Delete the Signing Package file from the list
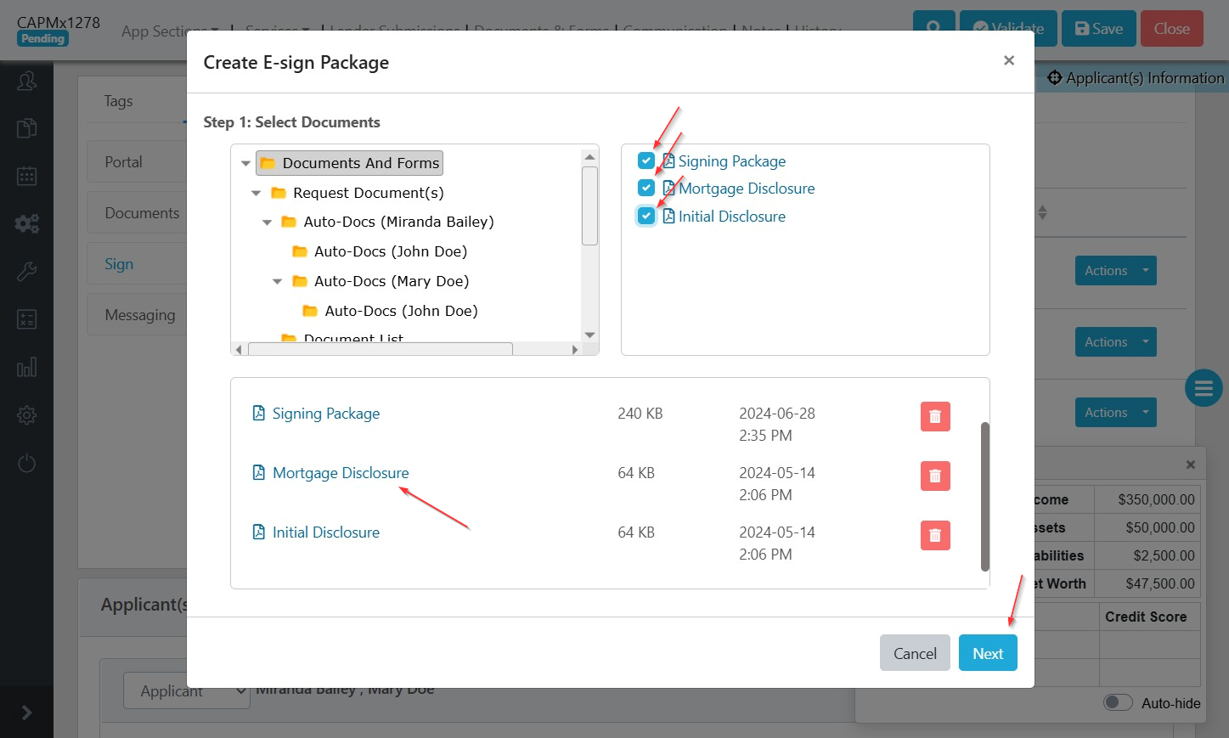1229x738 pixels. [935, 416]
